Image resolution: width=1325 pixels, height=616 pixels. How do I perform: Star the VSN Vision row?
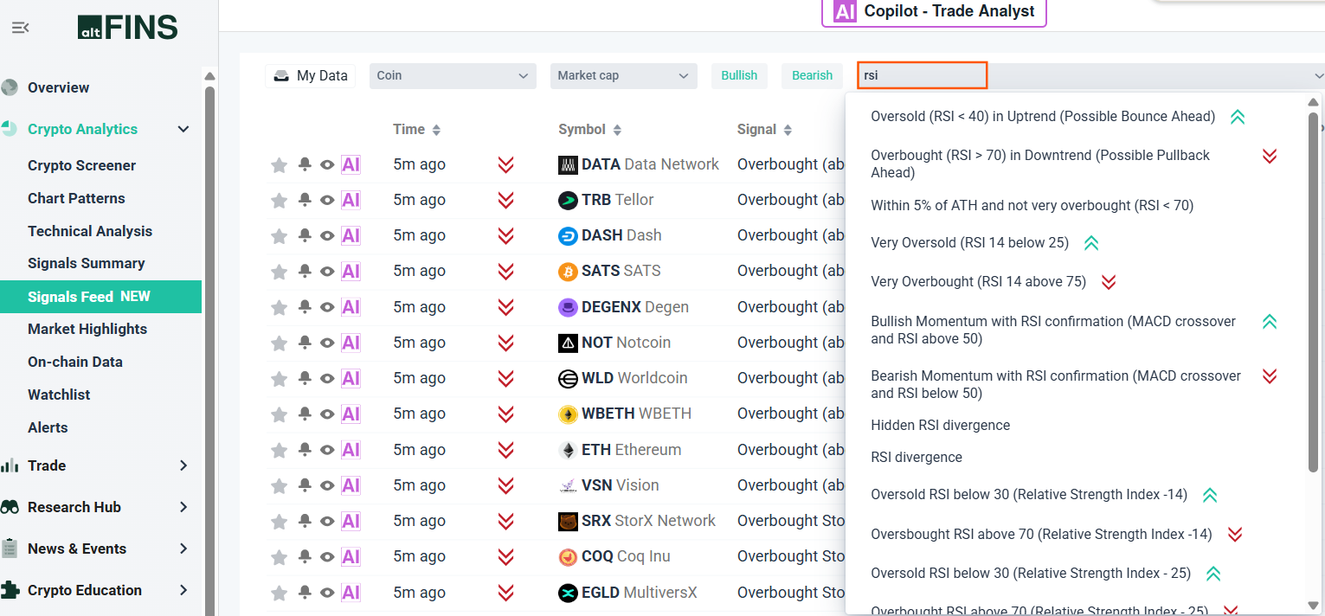point(279,486)
